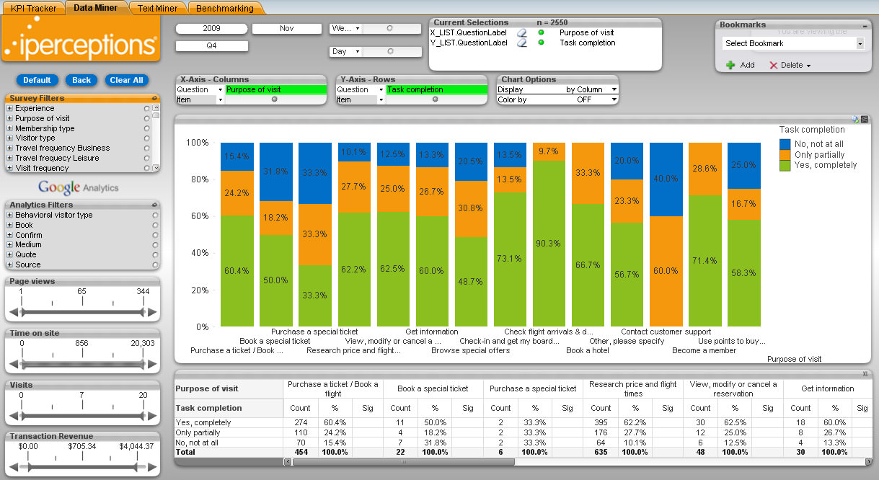879x480 pixels.
Task: Switch to the Text Miner tab
Action: tap(157, 9)
